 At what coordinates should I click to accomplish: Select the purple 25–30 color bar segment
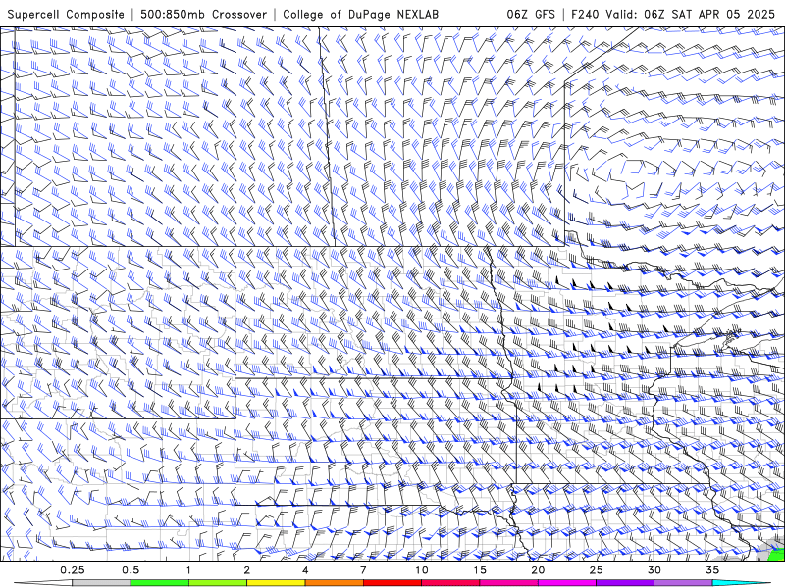[x=625, y=583]
